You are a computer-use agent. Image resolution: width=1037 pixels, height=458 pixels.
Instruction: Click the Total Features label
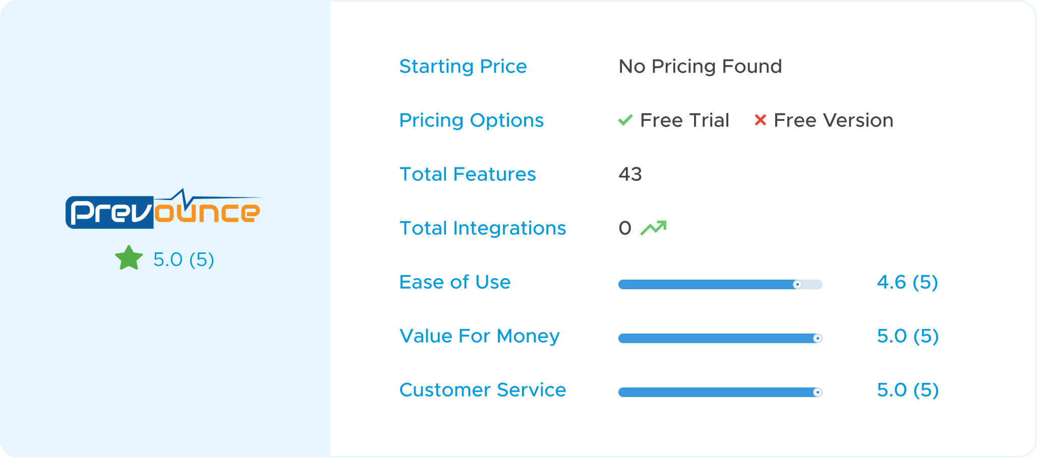click(468, 174)
